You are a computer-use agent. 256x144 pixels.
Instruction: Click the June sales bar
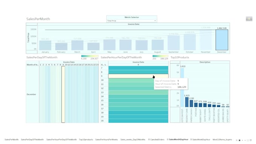125,45
